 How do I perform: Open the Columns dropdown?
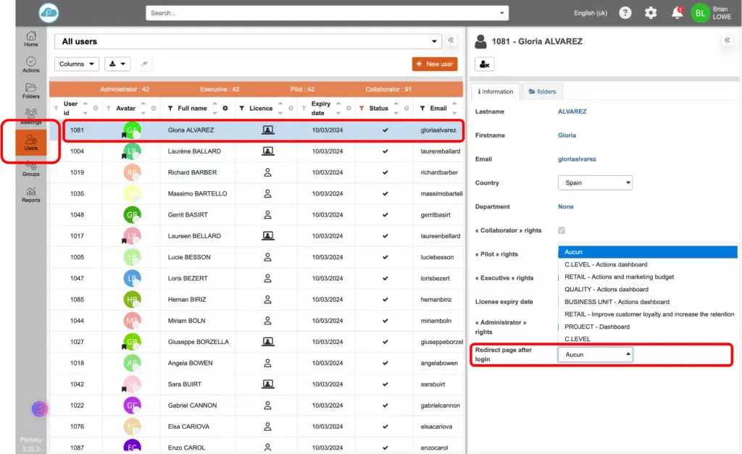(77, 64)
